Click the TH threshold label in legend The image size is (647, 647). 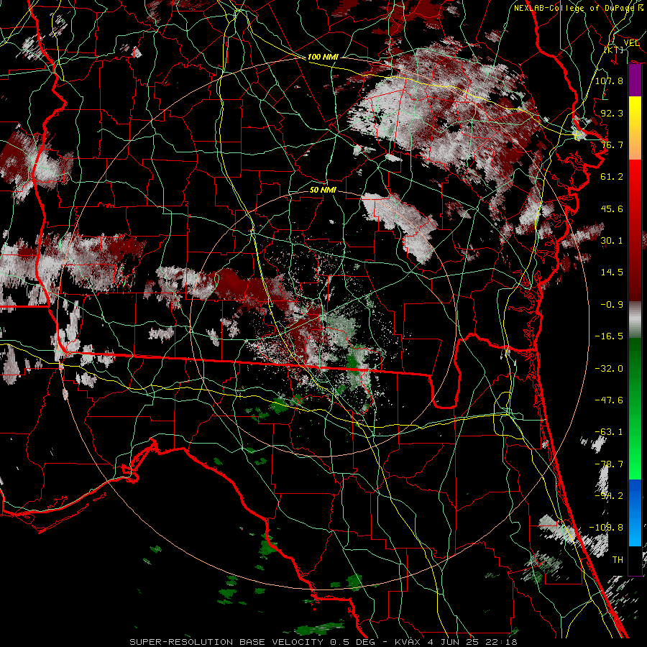[x=618, y=560]
